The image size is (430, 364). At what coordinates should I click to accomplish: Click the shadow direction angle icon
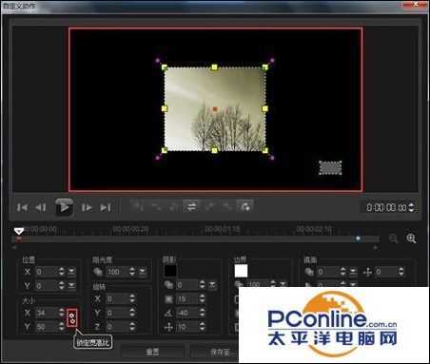pyautogui.click(x=168, y=313)
